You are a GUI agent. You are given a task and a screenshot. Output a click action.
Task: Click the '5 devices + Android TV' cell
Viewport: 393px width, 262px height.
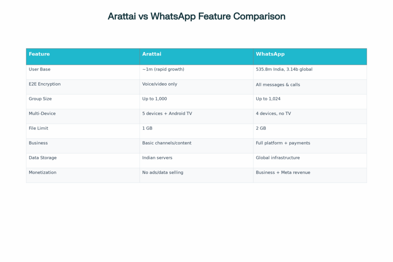pyautogui.click(x=167, y=114)
